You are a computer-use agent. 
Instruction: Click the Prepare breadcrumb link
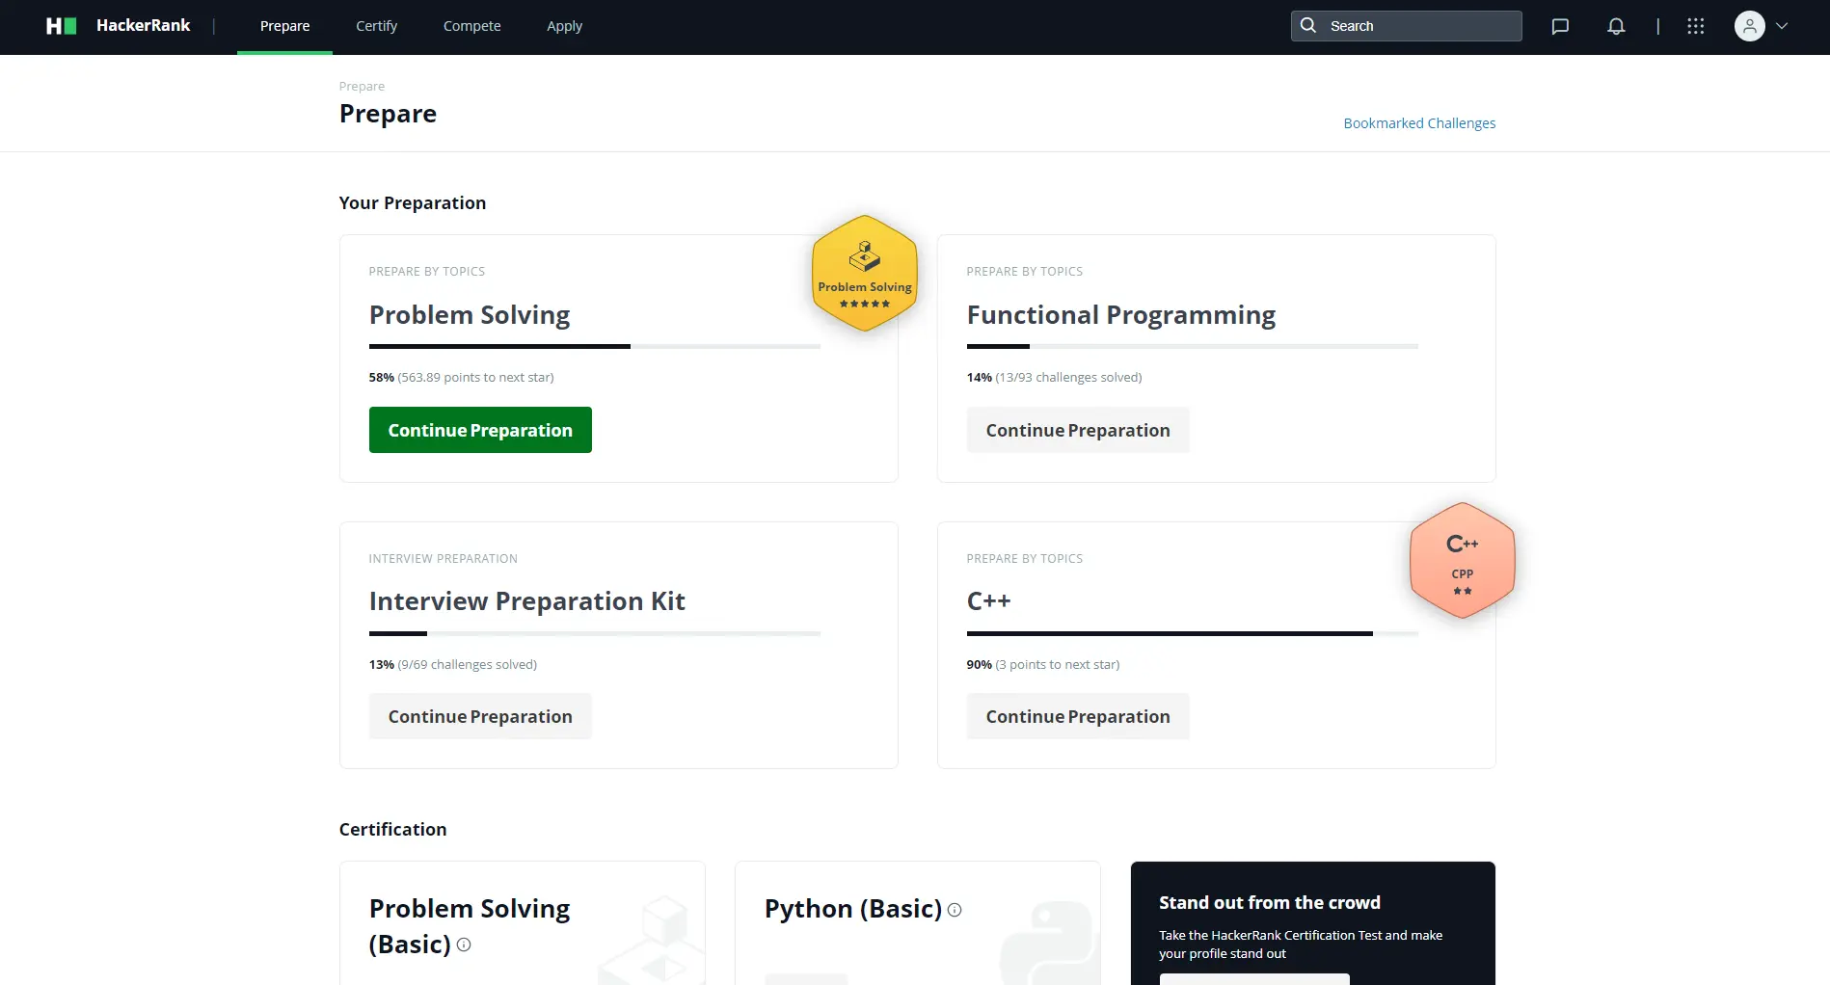pos(362,87)
